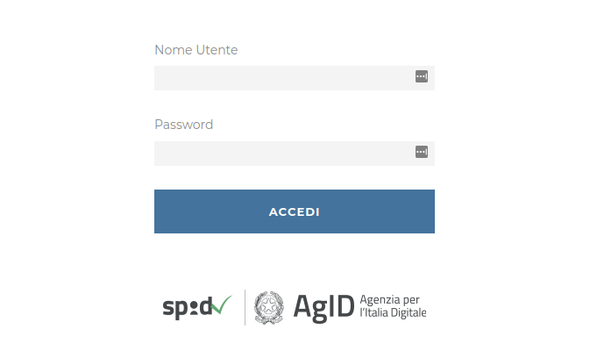This screenshot has width=590, height=351.
Task: Click the Password label text
Action: point(183,125)
